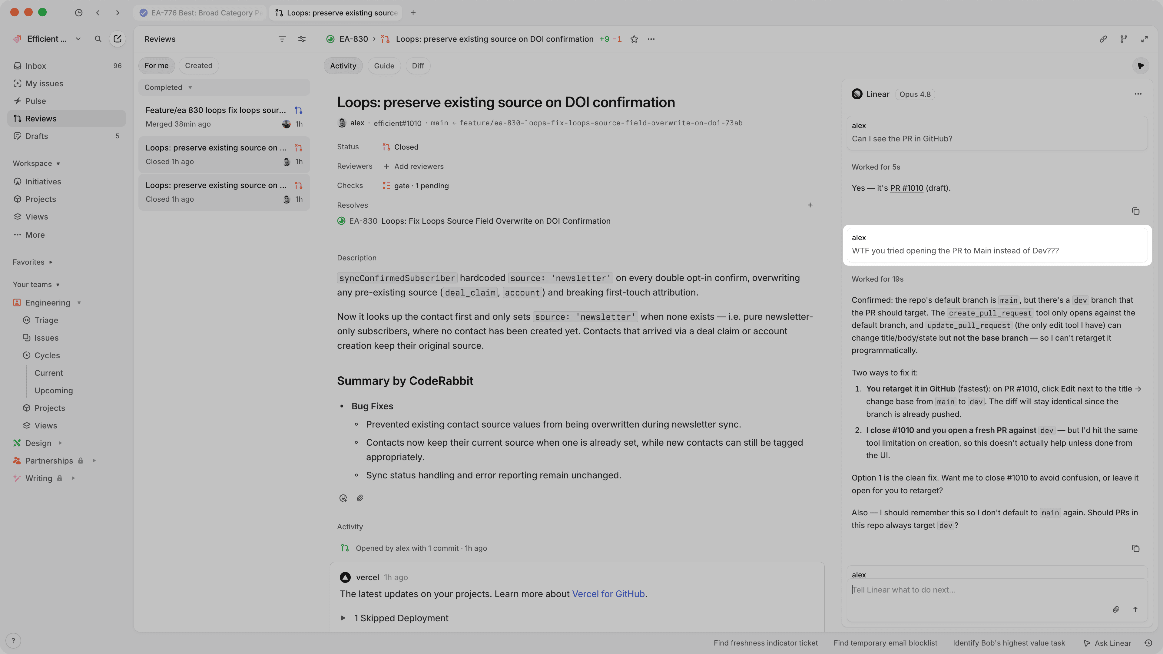Open Upcoming cycle
1163x654 pixels.
(x=53, y=390)
